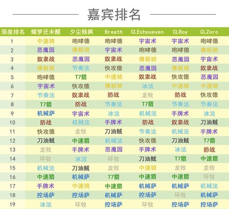229x209 pixels.
Task: Click 奴隶战 in Breath's rank 3 row
Action: (x=114, y=59)
